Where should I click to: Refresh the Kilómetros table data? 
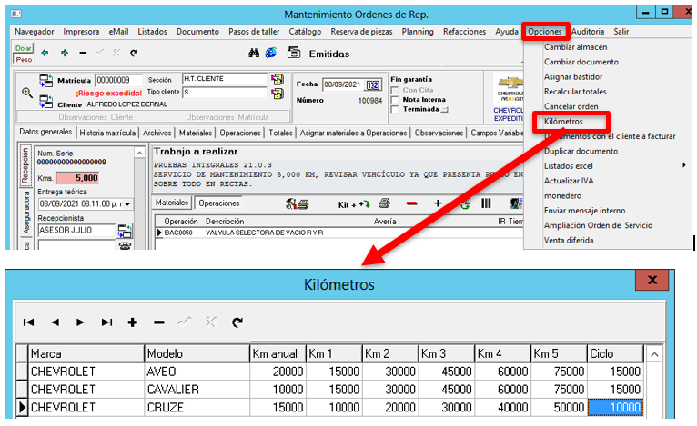click(237, 322)
